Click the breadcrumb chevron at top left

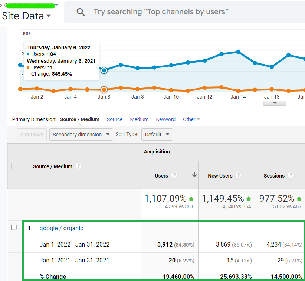pyautogui.click(x=1, y=6)
